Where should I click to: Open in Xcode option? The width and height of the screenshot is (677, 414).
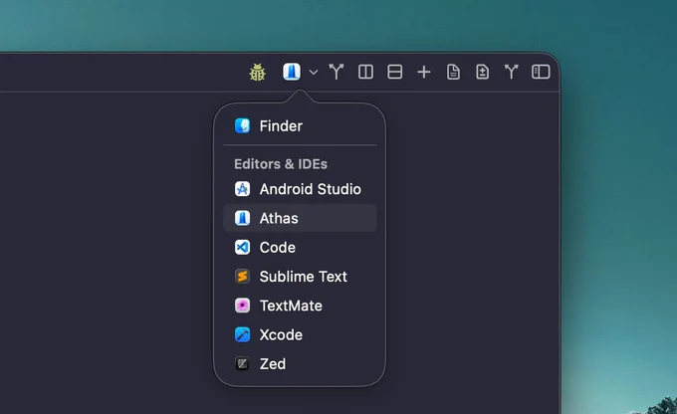pyautogui.click(x=300, y=334)
